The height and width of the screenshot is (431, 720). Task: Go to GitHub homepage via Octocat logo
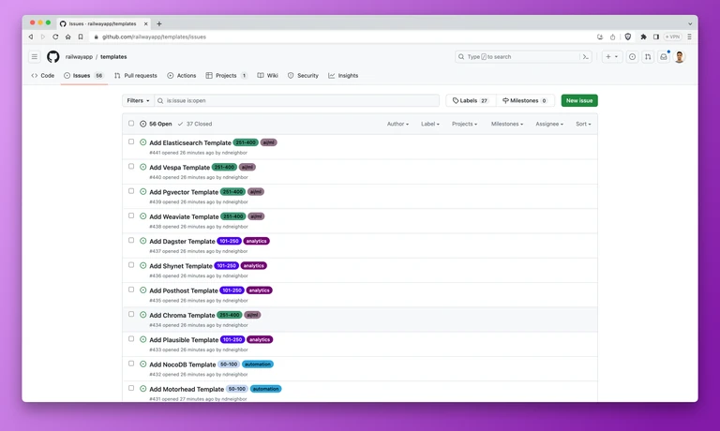click(x=53, y=57)
